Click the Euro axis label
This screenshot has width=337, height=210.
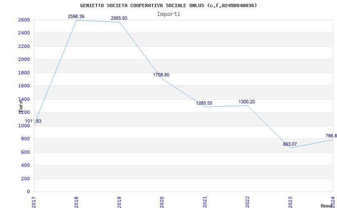[21, 106]
